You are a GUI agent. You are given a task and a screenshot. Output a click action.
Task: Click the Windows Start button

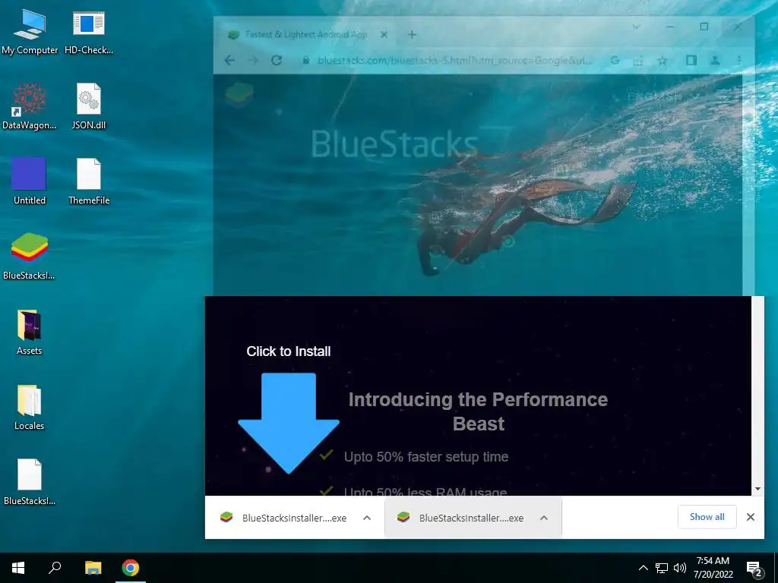(18, 568)
